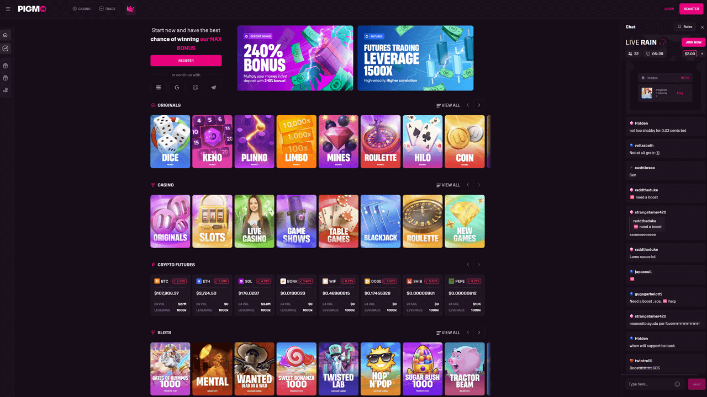
Task: Open the Casino tab in top navigation
Action: pos(81,9)
